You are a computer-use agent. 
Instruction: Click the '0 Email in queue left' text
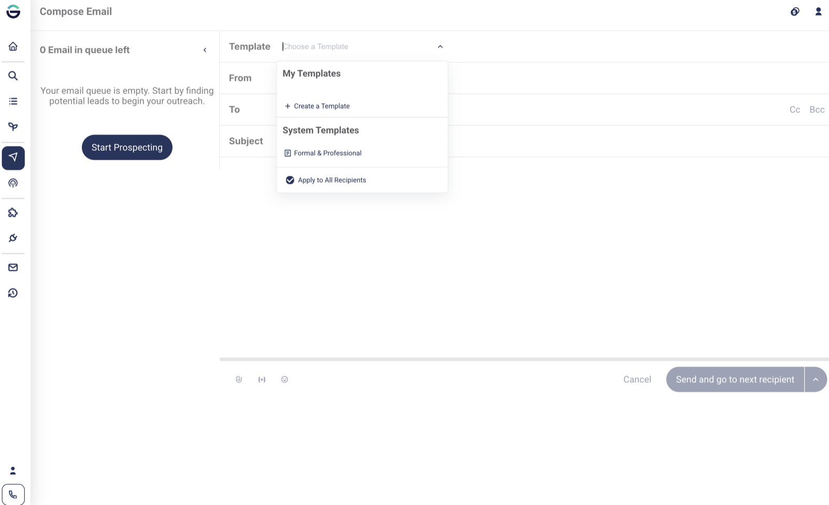pos(84,50)
